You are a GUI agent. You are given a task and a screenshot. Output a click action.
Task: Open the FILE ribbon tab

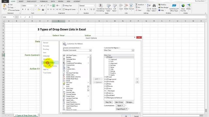pos(5,1)
